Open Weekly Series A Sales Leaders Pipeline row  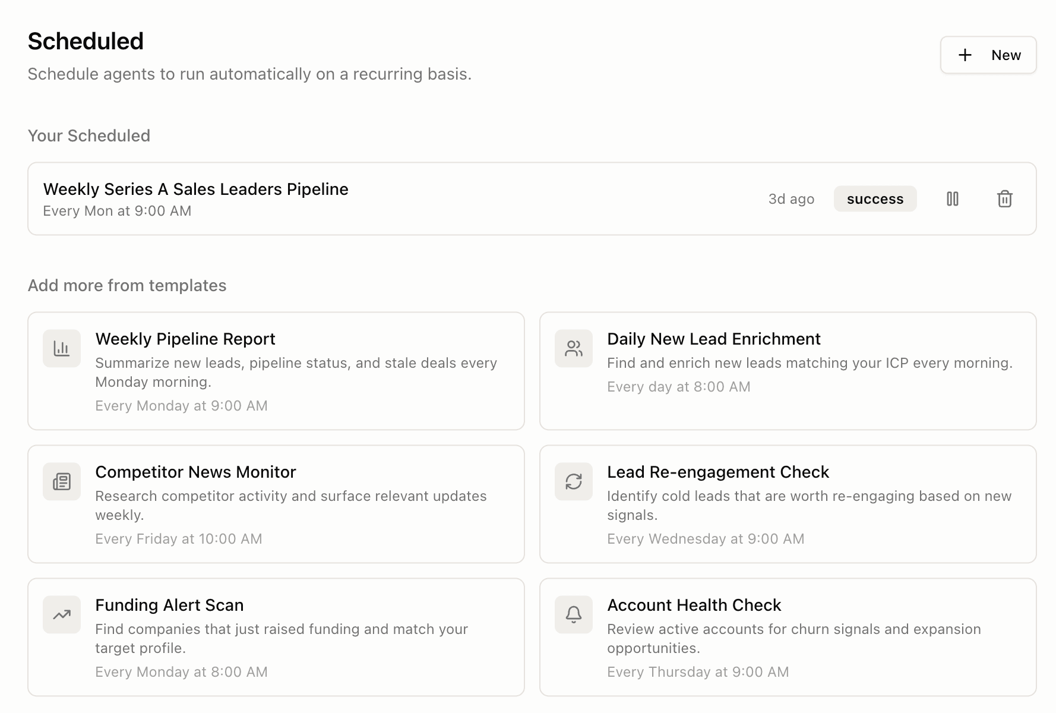point(532,199)
